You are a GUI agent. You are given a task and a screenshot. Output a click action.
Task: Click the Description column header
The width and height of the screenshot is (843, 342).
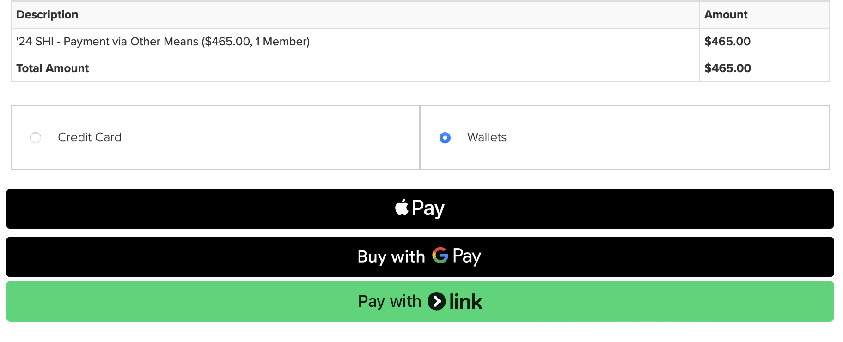[47, 15]
